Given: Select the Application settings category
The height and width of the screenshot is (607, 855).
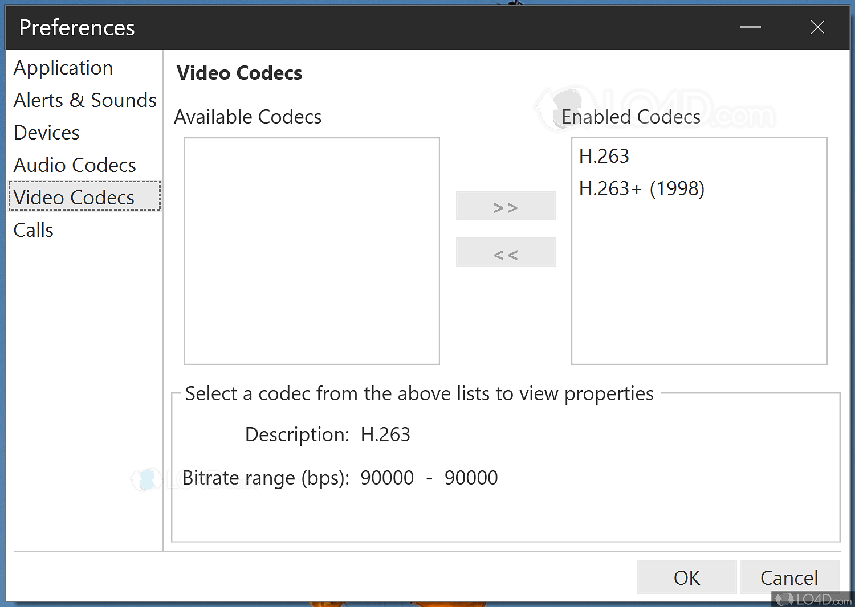Looking at the screenshot, I should [x=63, y=67].
